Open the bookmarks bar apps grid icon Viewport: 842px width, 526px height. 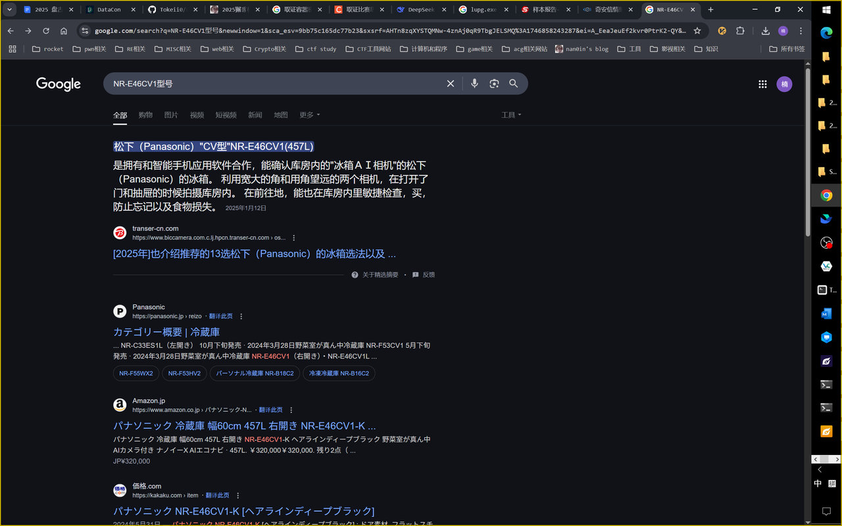tap(12, 49)
